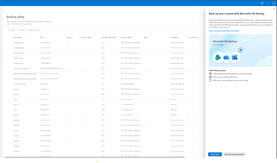Image resolution: width=277 pixels, height=163 pixels.
Task: Click Back up sites in the toolbar
Action: pyautogui.click(x=33, y=30)
